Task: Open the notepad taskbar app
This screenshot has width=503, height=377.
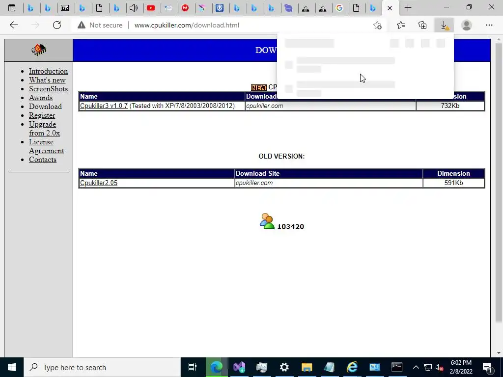Action: [x=329, y=367]
